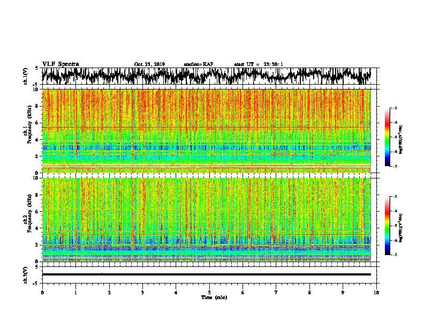Click time axis tick label "10"

click(376, 293)
